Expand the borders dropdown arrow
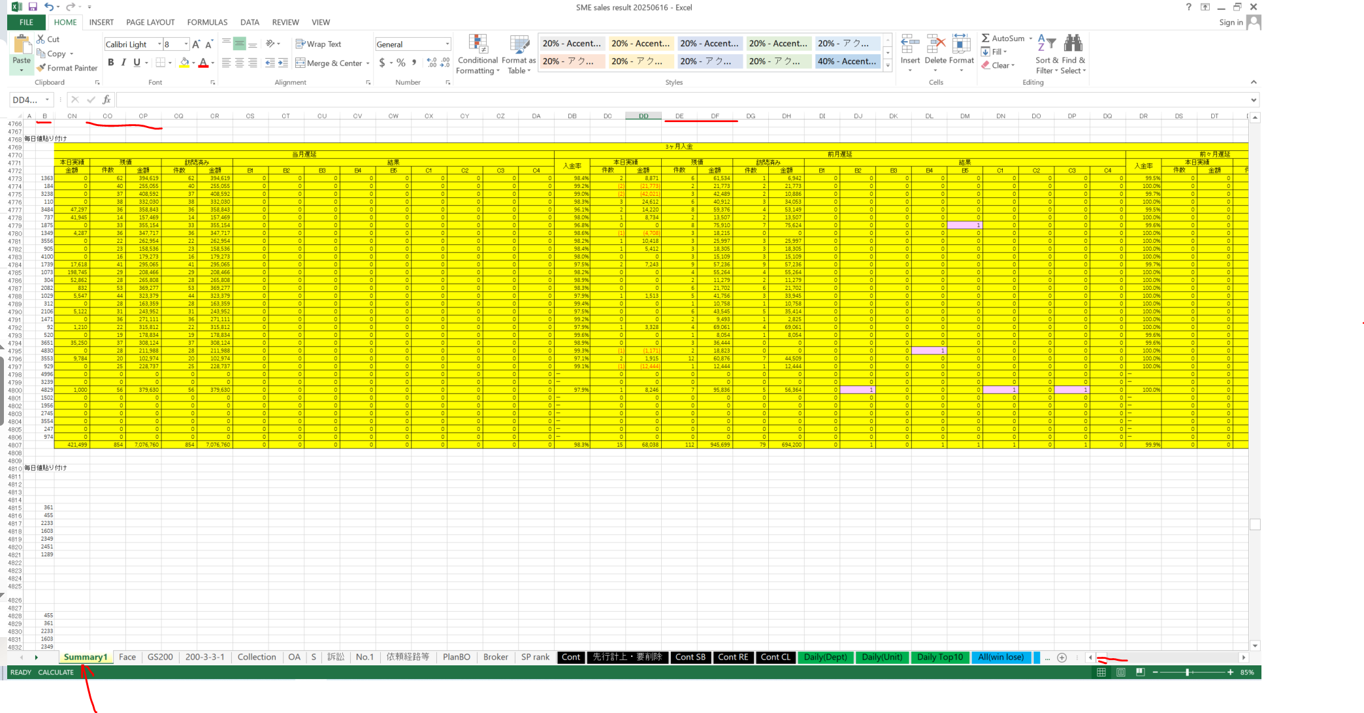Image resolution: width=1364 pixels, height=713 pixels. pos(170,63)
